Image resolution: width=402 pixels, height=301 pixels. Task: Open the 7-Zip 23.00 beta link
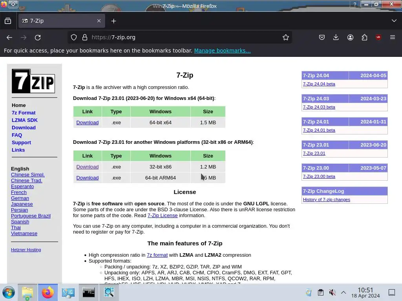pyautogui.click(x=319, y=176)
